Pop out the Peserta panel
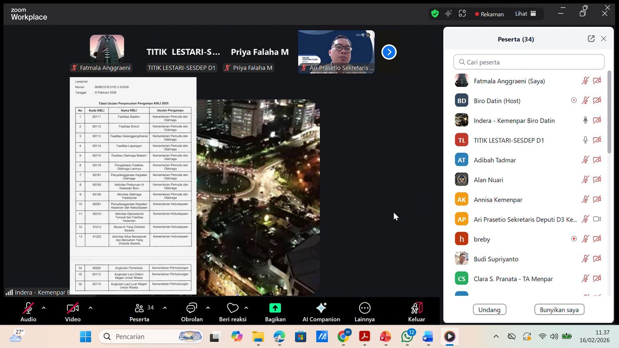 coord(591,39)
